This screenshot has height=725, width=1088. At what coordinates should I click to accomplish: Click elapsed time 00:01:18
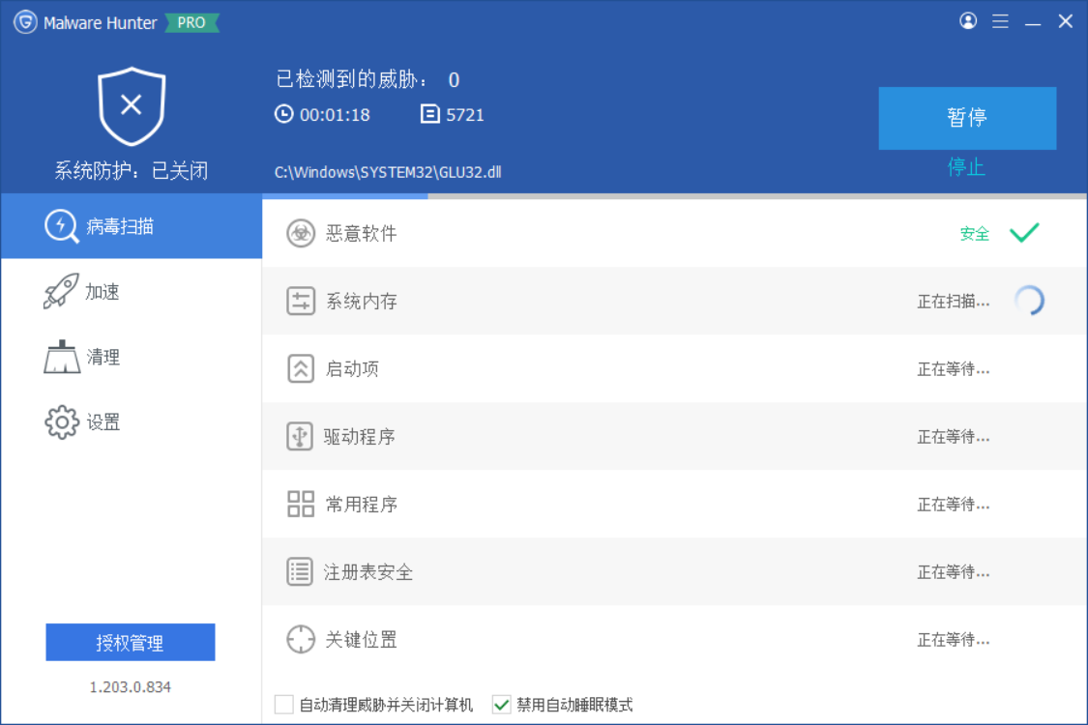pos(335,114)
